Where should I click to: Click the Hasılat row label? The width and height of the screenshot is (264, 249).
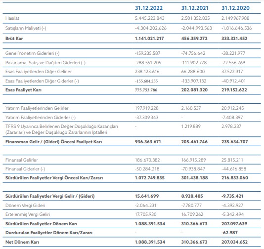12,18
